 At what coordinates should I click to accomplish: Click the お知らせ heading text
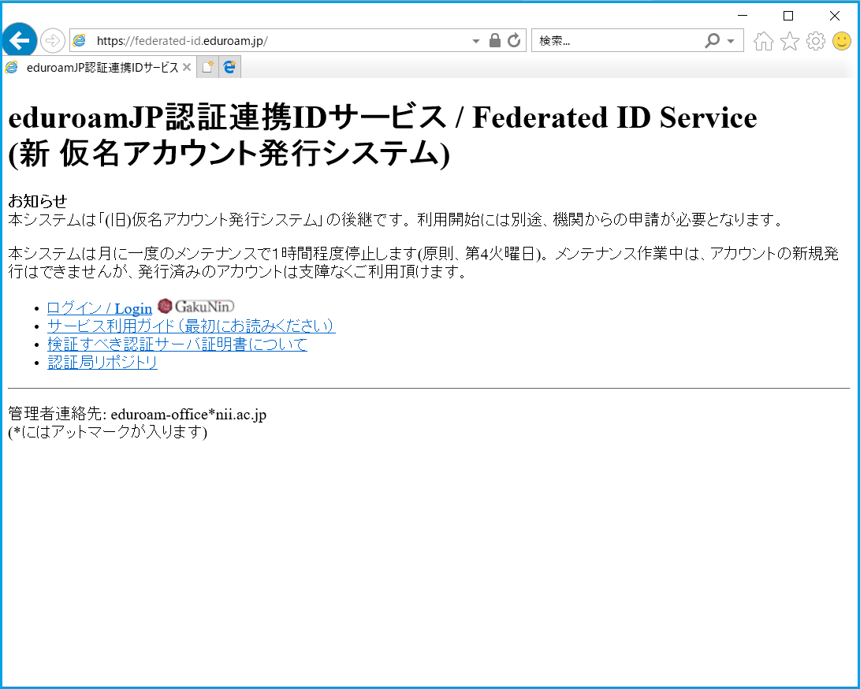[x=37, y=201]
